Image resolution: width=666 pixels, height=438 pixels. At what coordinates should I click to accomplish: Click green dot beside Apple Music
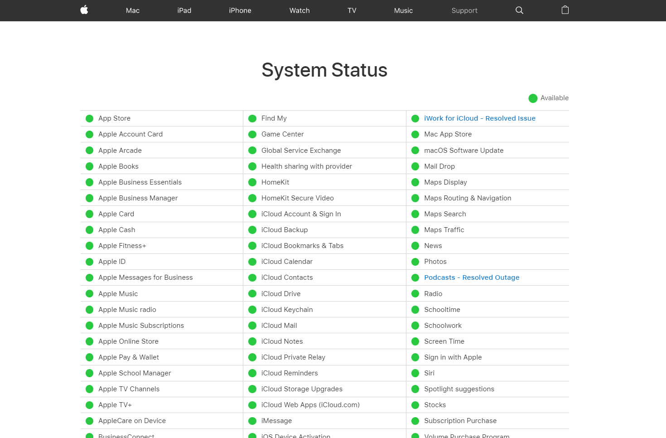pyautogui.click(x=90, y=294)
